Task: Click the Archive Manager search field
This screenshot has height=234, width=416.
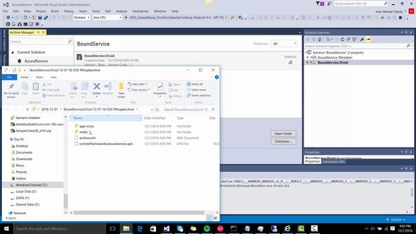Action: click(41, 42)
